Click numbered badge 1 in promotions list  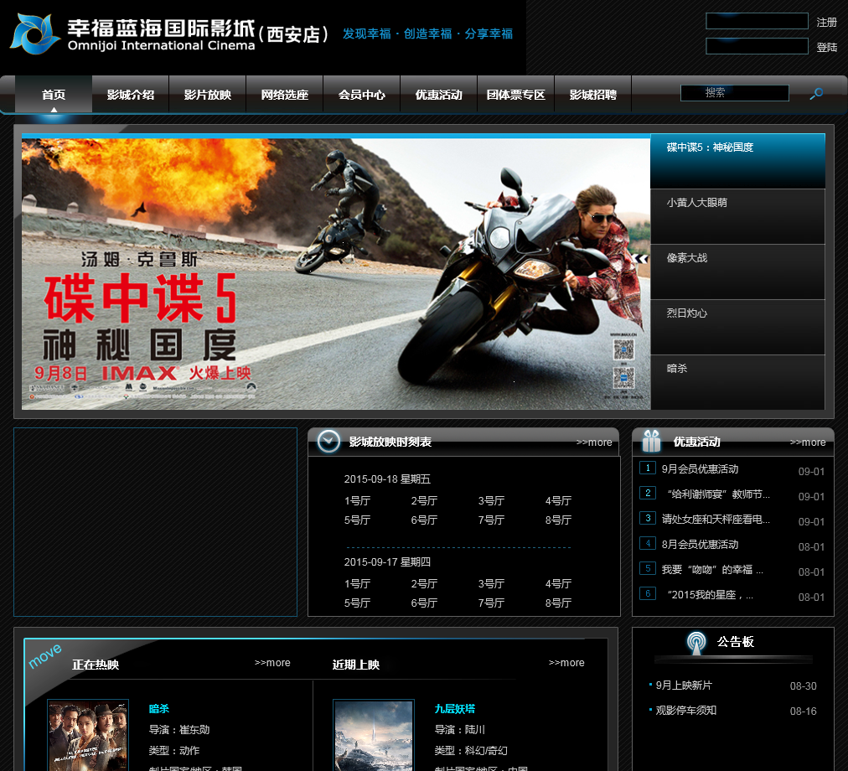tap(648, 468)
